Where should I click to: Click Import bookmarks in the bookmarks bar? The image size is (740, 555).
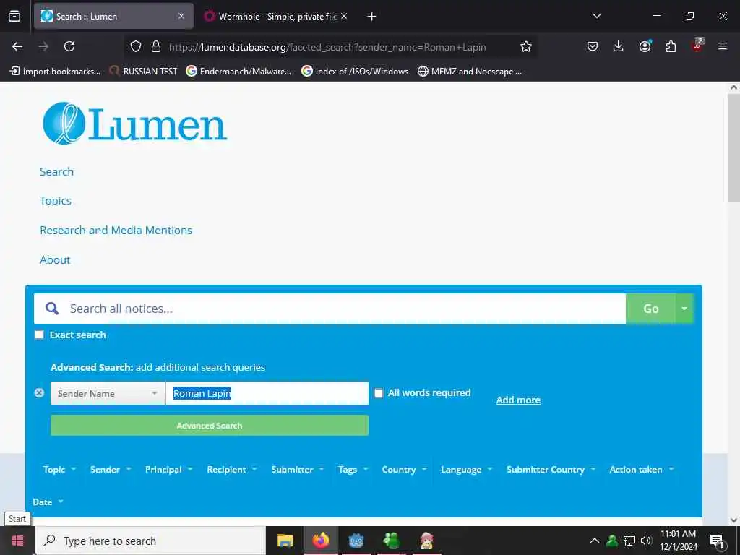(x=55, y=72)
